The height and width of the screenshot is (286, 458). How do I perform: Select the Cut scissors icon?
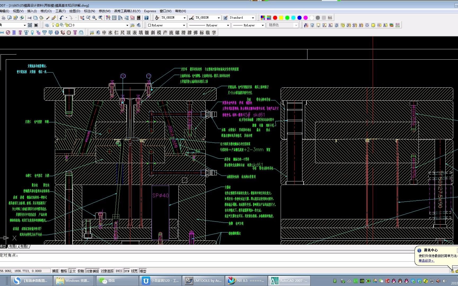click(x=29, y=18)
